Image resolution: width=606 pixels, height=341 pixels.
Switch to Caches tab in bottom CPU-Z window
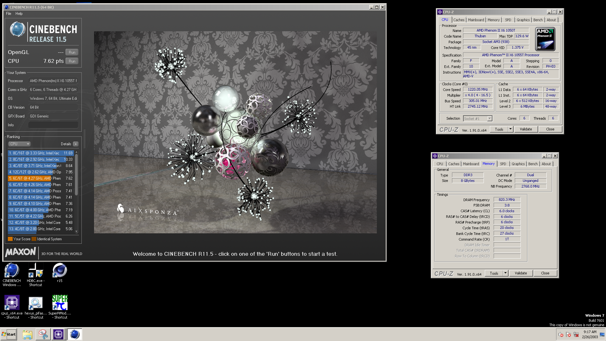[454, 164]
